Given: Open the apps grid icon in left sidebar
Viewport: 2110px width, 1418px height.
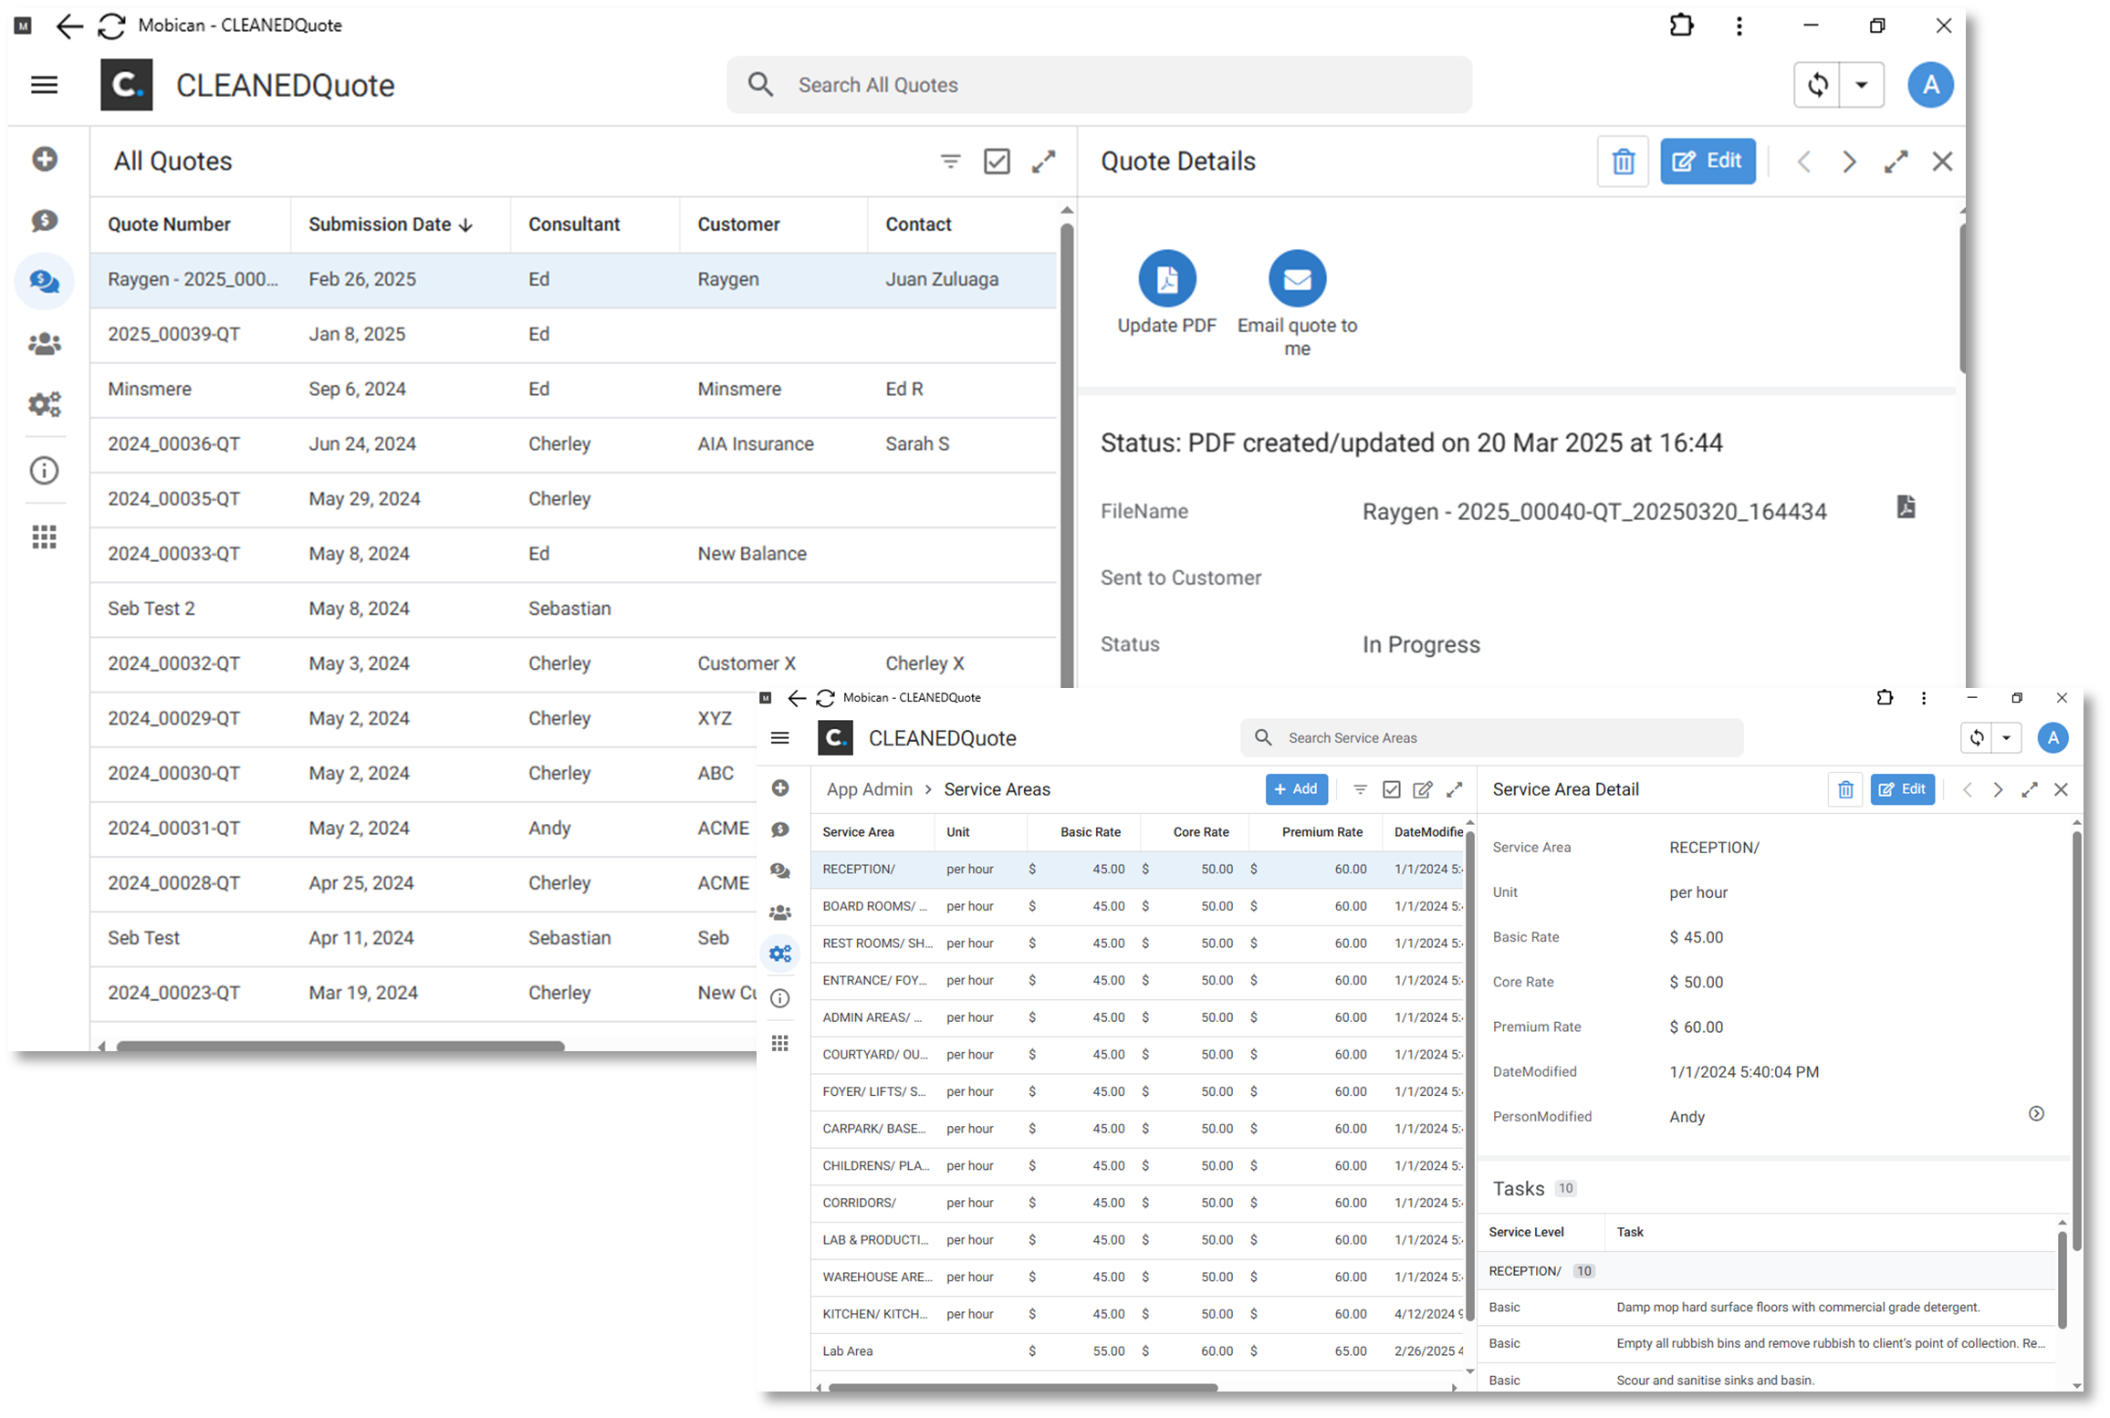Looking at the screenshot, I should point(44,537).
